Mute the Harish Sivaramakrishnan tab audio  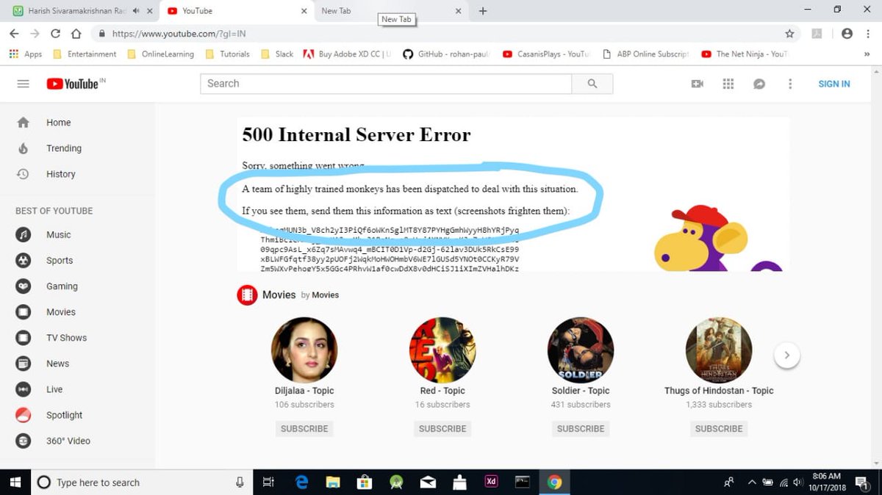point(136,11)
